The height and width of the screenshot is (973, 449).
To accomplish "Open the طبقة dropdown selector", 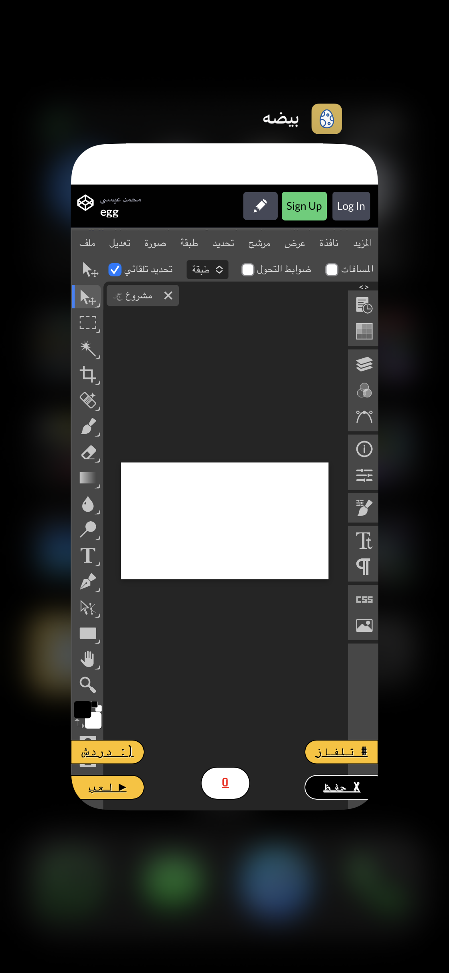I will (207, 270).
